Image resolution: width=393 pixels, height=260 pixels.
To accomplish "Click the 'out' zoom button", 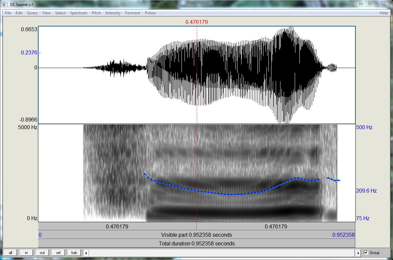I will (x=42, y=253).
